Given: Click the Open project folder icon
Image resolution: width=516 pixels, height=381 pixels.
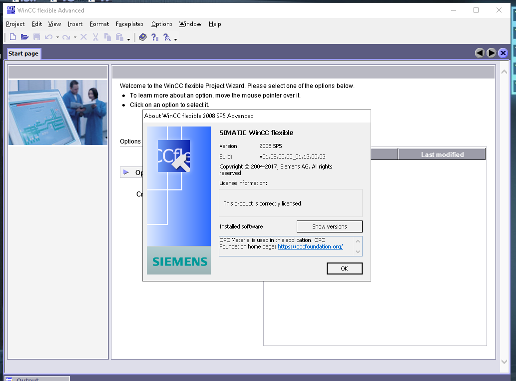Looking at the screenshot, I should pos(24,37).
